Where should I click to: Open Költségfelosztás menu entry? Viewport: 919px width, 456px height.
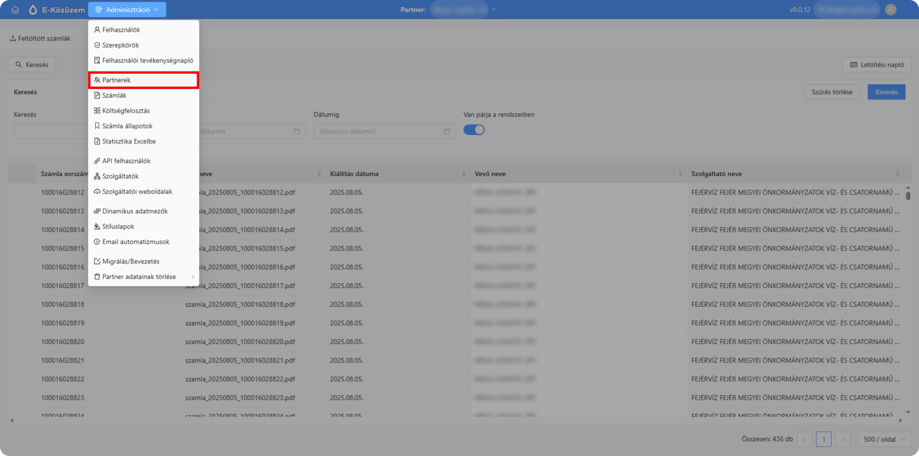143,110
